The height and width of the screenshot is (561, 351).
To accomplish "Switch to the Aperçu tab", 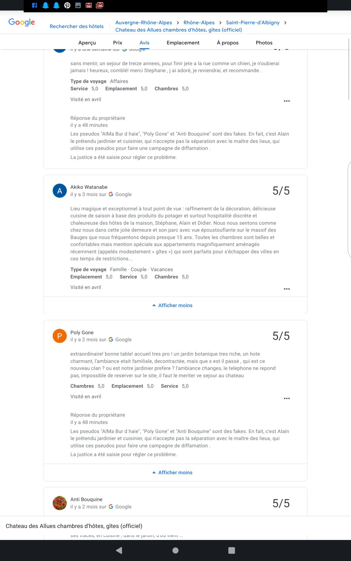I will (x=87, y=43).
